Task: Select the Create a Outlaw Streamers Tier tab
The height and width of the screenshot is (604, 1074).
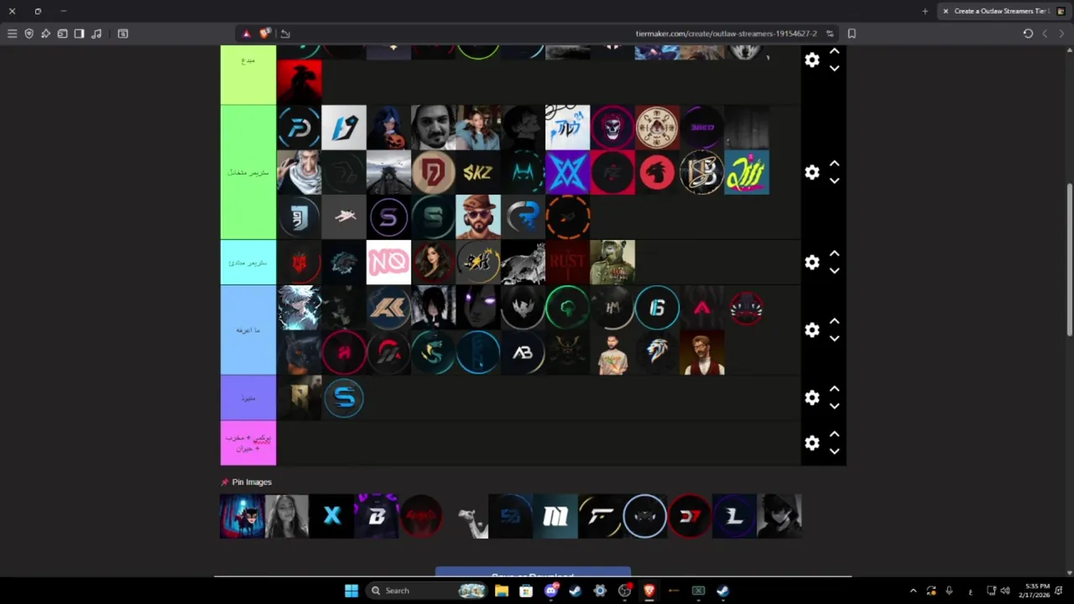Action: 1003,11
